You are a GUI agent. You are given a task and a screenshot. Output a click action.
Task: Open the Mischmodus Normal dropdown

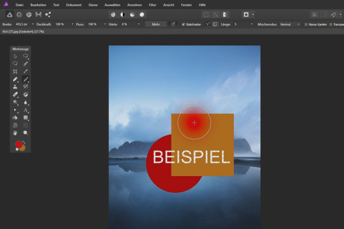290,24
